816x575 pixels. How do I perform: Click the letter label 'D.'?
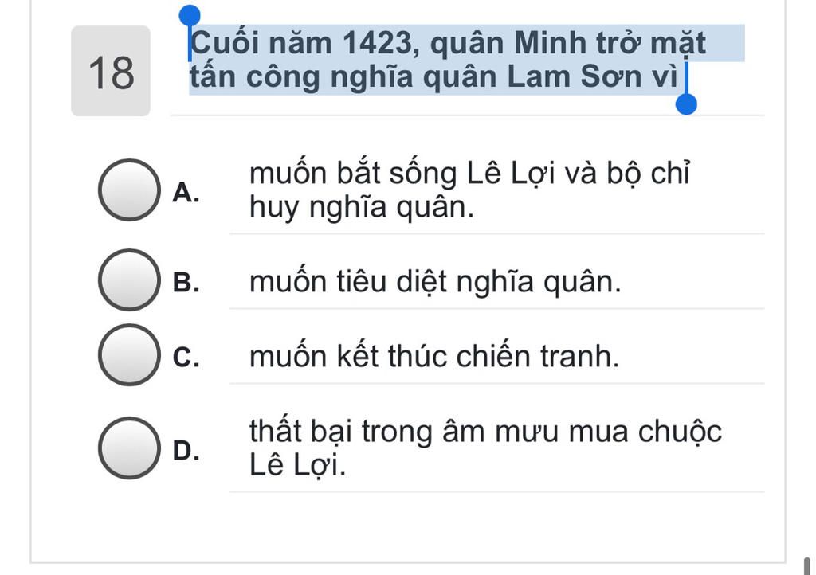tap(186, 450)
